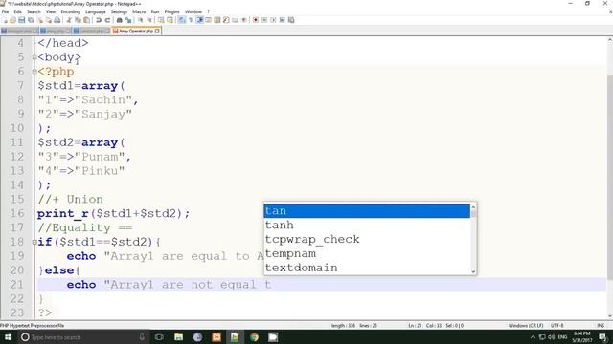
Task: Toggle Show All Characters icon
Action: point(191,20)
